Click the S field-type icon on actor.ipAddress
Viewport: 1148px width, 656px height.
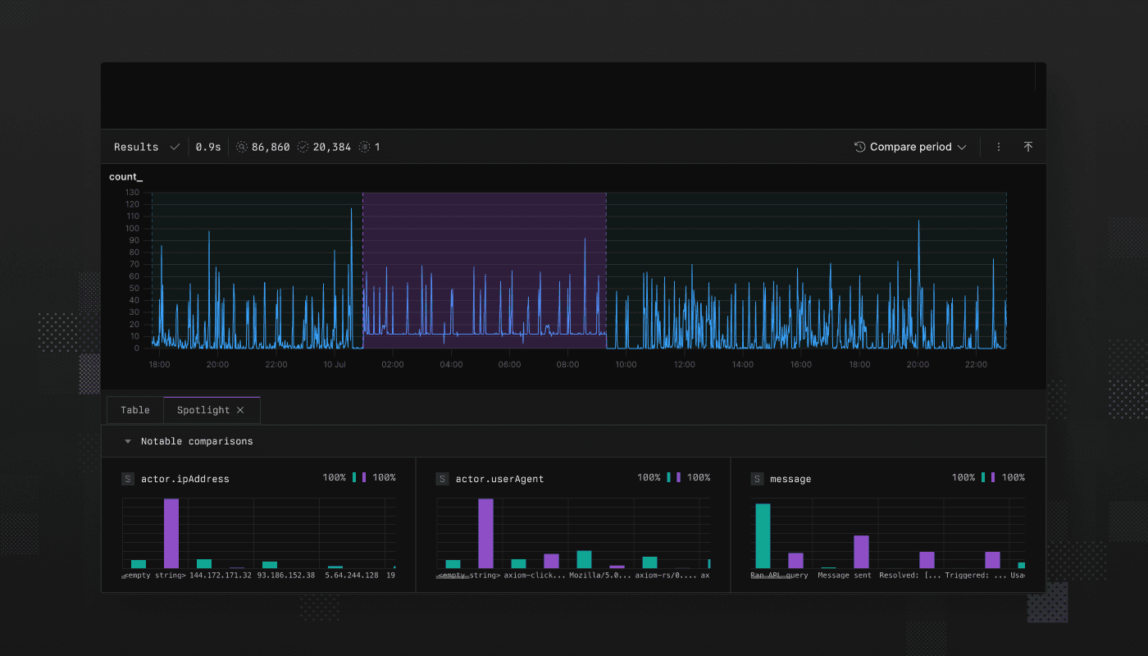click(127, 479)
